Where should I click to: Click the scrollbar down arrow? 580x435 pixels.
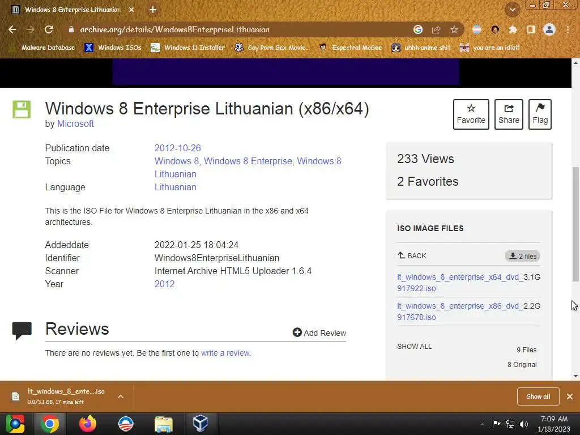tap(575, 376)
